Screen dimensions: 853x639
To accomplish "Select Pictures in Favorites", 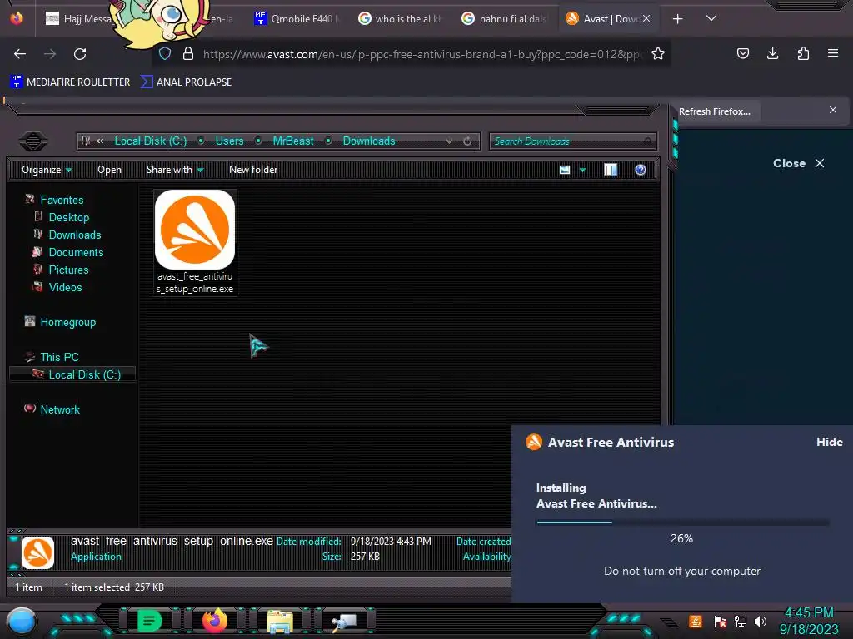I will 68,270.
